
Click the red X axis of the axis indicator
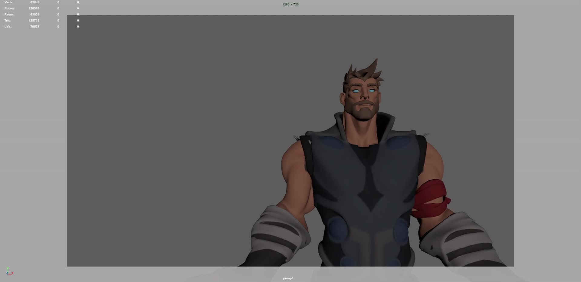pyautogui.click(x=12, y=273)
